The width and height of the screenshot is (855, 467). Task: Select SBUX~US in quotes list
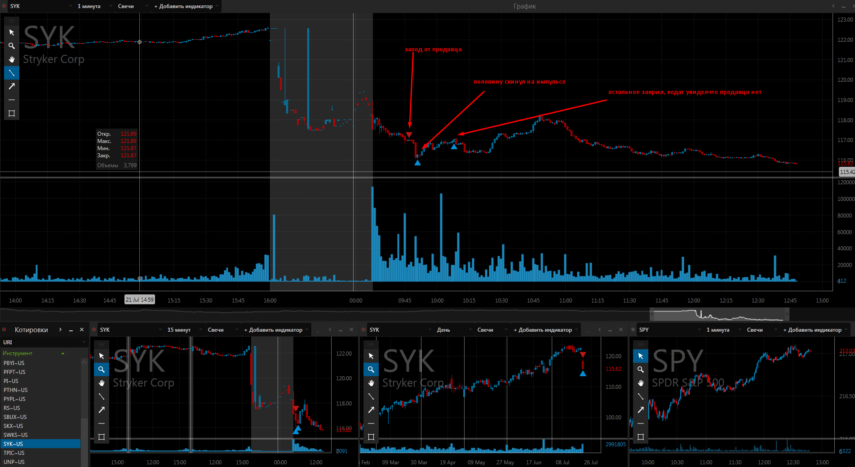click(x=40, y=417)
